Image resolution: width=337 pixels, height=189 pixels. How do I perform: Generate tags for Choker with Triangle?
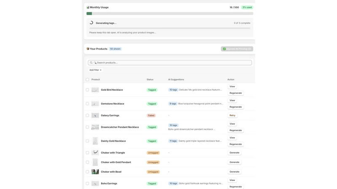[x=234, y=153]
